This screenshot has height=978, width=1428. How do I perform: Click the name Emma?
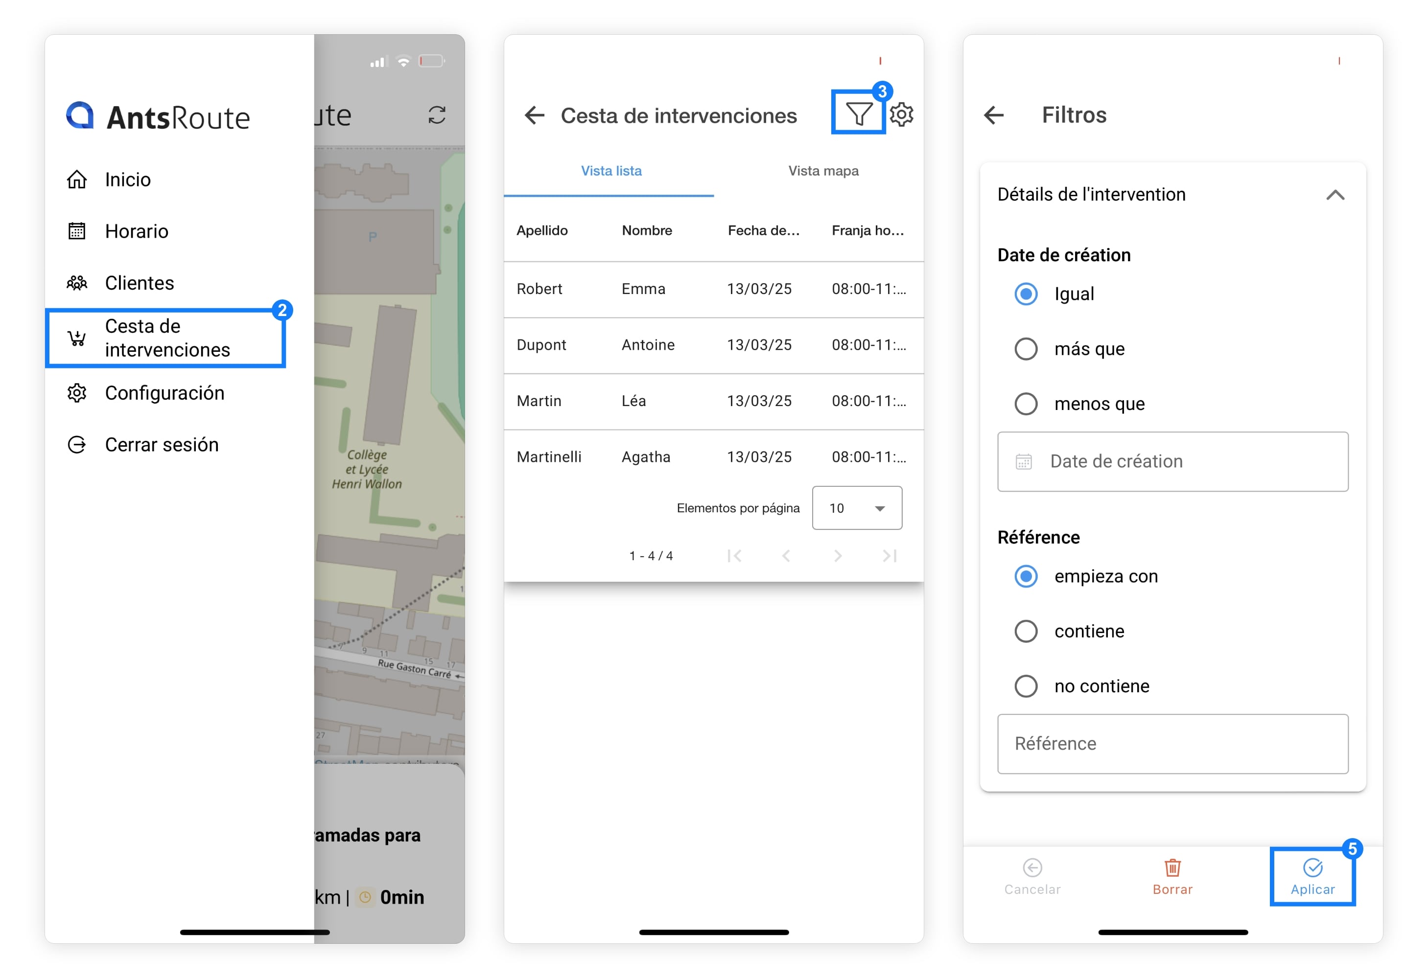pos(643,289)
